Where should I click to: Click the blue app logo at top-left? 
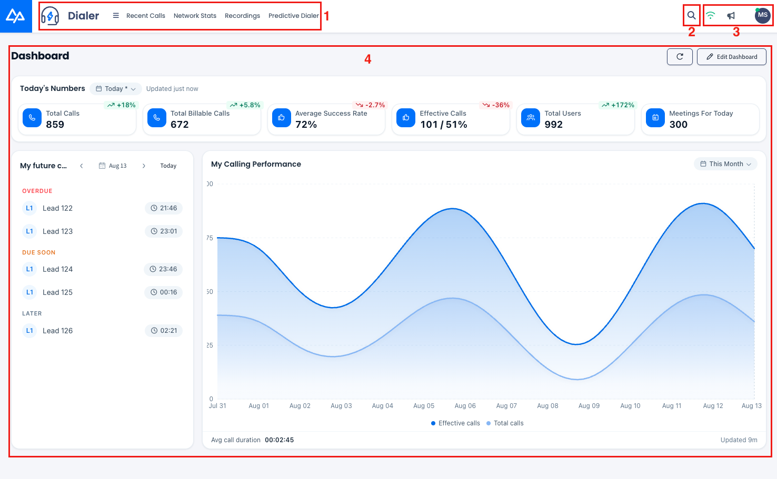tap(16, 16)
